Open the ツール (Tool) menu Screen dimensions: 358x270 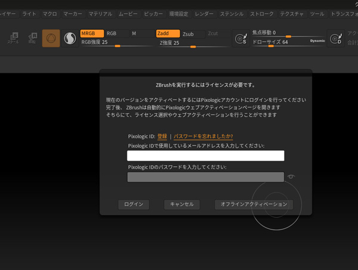(317, 14)
